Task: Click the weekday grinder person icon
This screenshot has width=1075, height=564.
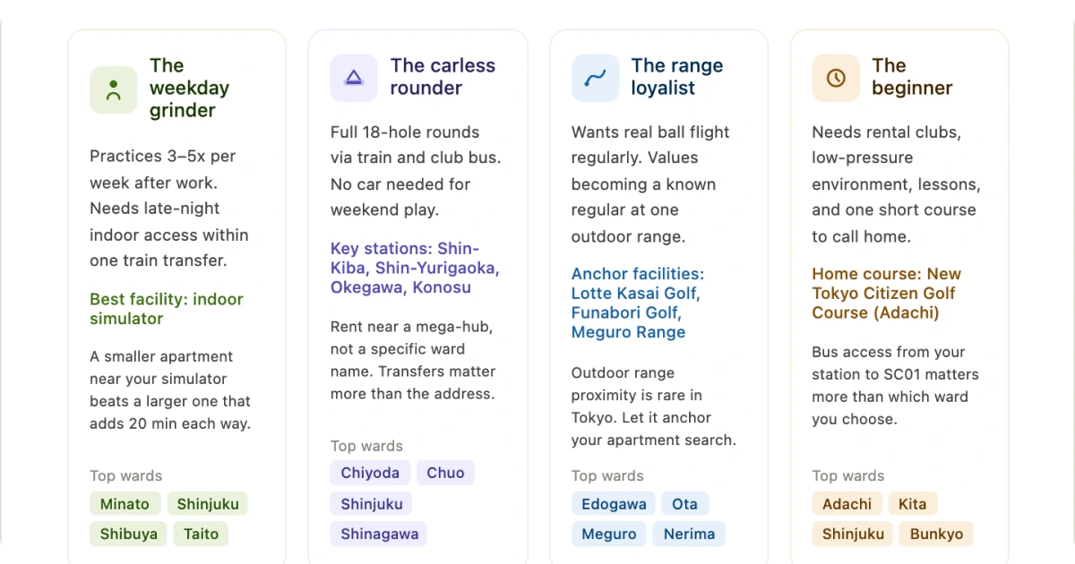Action: (113, 89)
